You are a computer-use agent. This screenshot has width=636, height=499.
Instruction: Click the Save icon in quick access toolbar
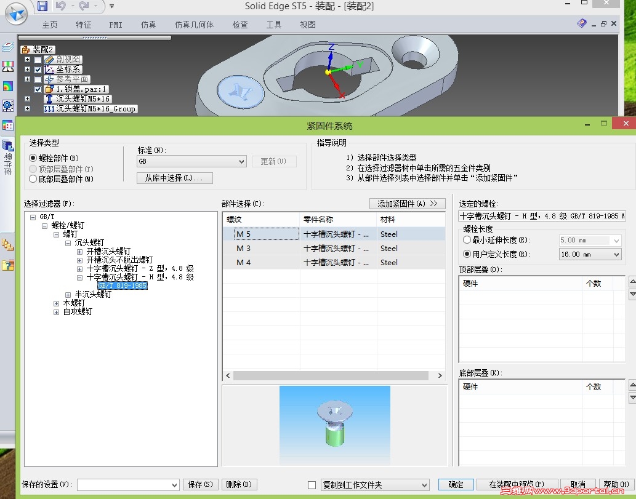[42, 6]
